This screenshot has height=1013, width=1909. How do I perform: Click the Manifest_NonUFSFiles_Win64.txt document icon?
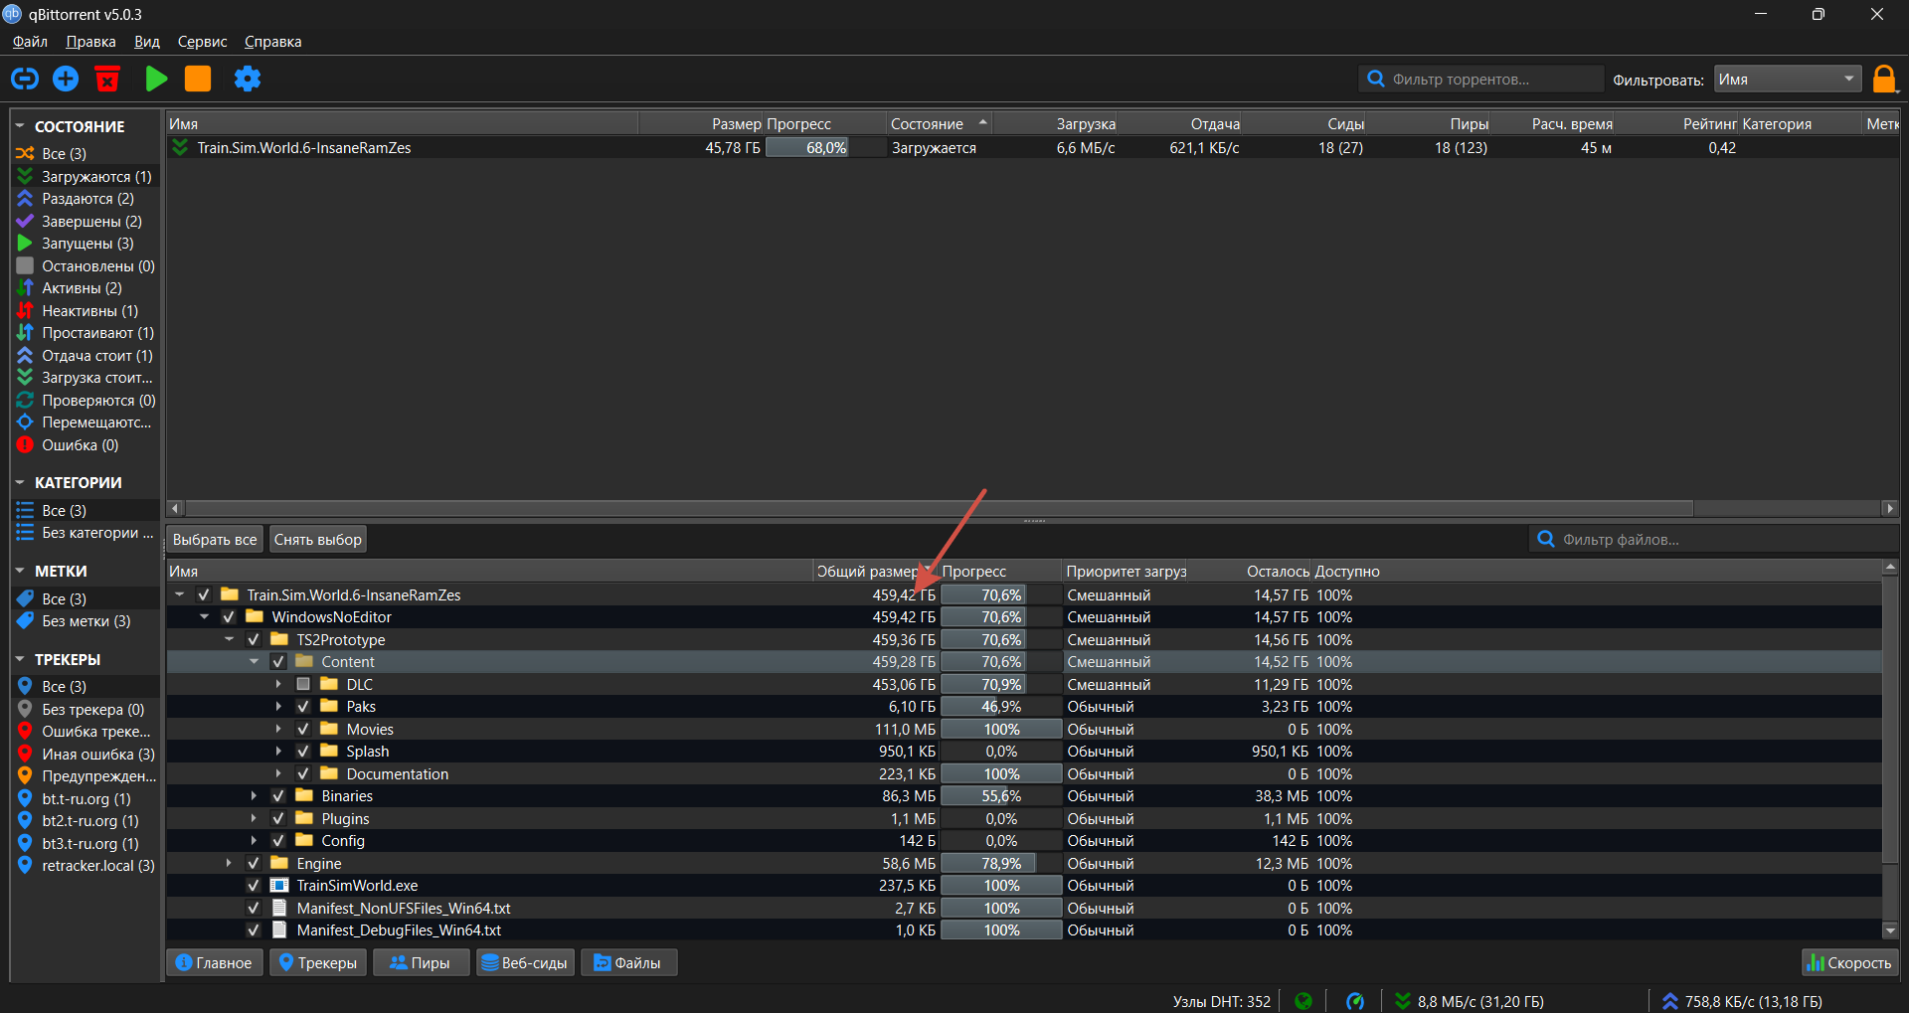click(279, 909)
